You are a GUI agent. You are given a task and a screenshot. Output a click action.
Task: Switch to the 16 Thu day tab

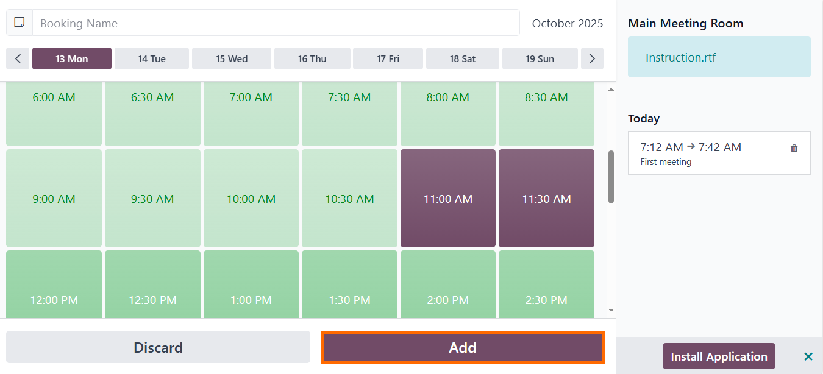(312, 58)
